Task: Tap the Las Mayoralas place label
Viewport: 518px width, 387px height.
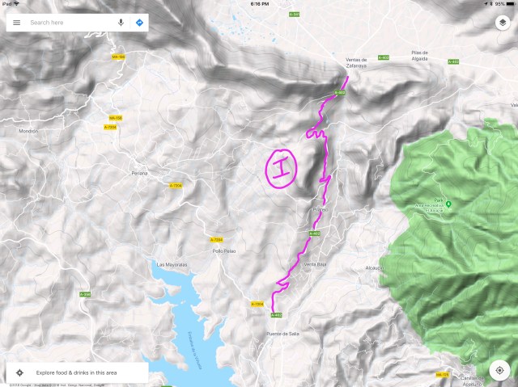Action: coord(172,264)
